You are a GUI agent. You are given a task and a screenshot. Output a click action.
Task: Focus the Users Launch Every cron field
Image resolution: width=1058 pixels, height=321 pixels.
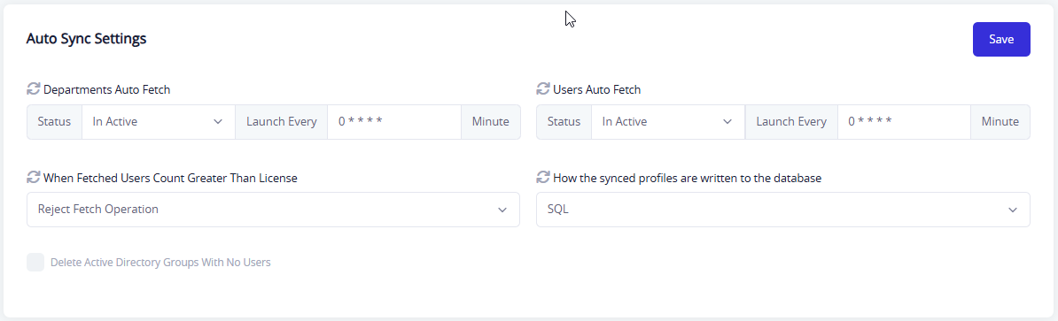[904, 122]
